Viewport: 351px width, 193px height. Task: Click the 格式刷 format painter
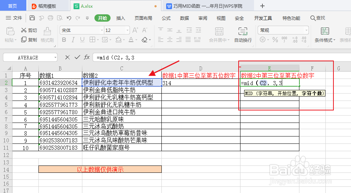click(47, 34)
